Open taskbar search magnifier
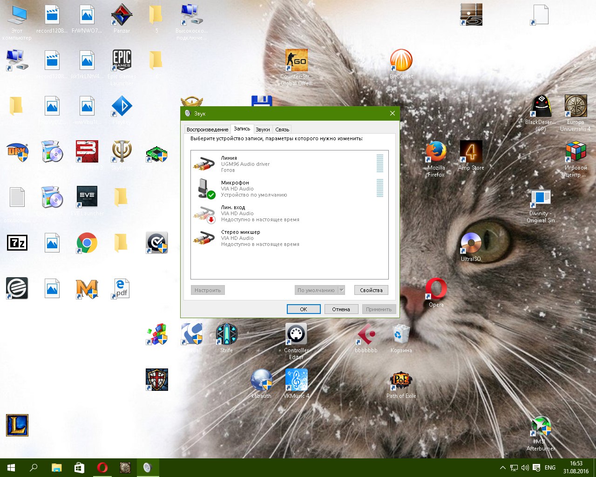 click(34, 468)
